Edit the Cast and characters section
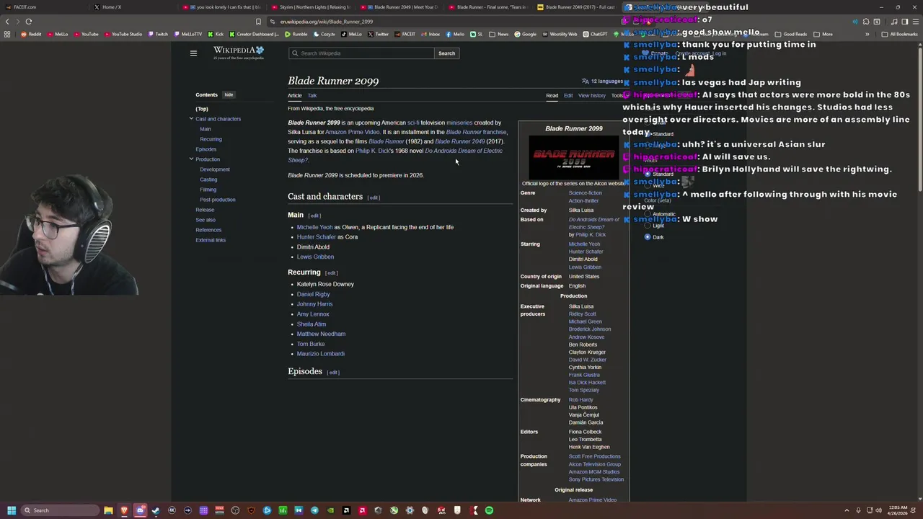Screen dimensions: 923x519 374,198
